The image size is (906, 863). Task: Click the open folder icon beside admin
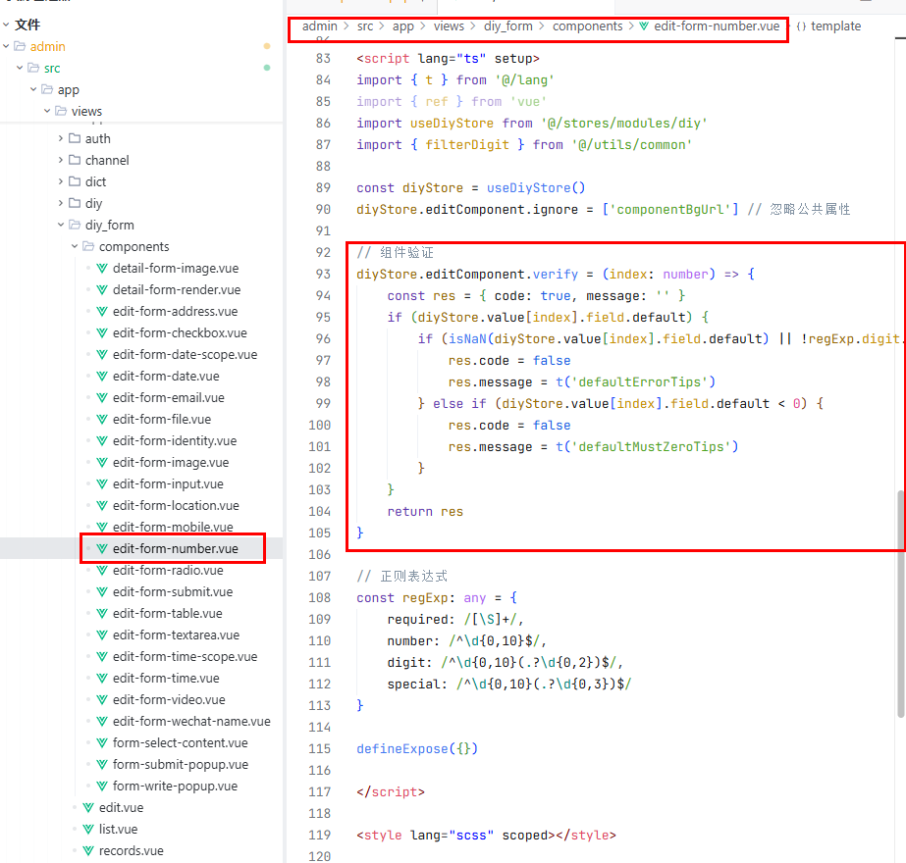(20, 47)
